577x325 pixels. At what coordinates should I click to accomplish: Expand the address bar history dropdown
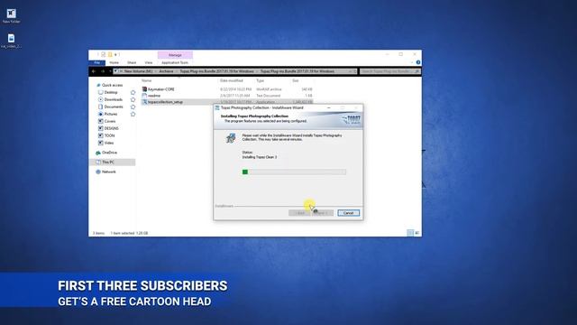(350, 71)
